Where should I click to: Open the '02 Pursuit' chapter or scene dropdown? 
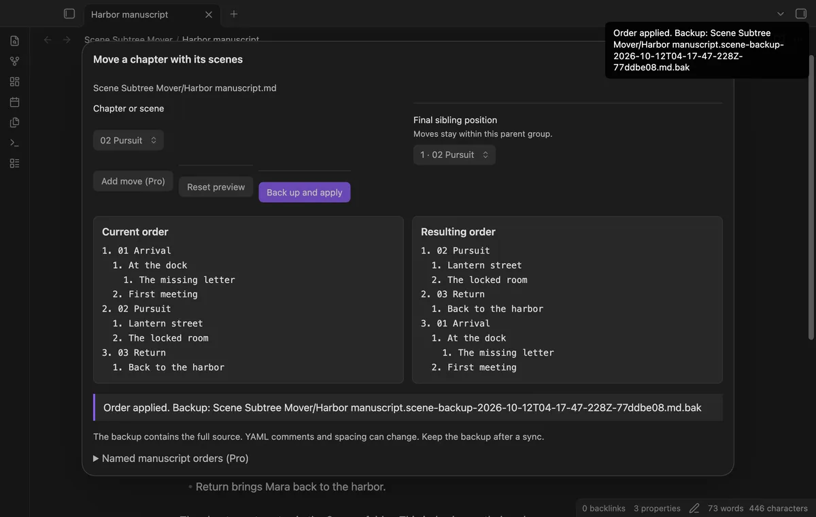pyautogui.click(x=129, y=140)
